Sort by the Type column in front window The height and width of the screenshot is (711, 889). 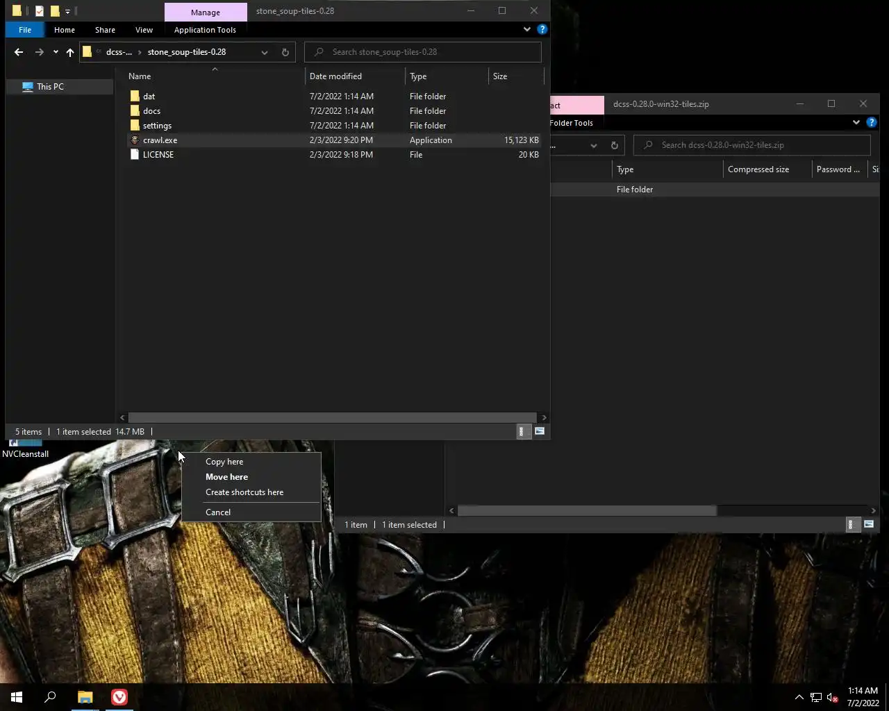[418, 76]
